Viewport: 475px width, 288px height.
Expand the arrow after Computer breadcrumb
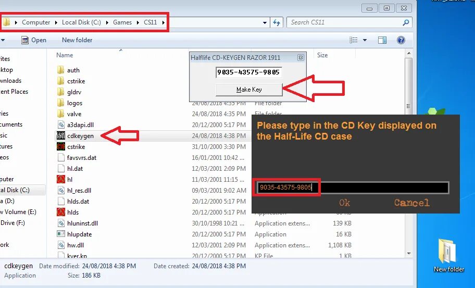coord(56,22)
